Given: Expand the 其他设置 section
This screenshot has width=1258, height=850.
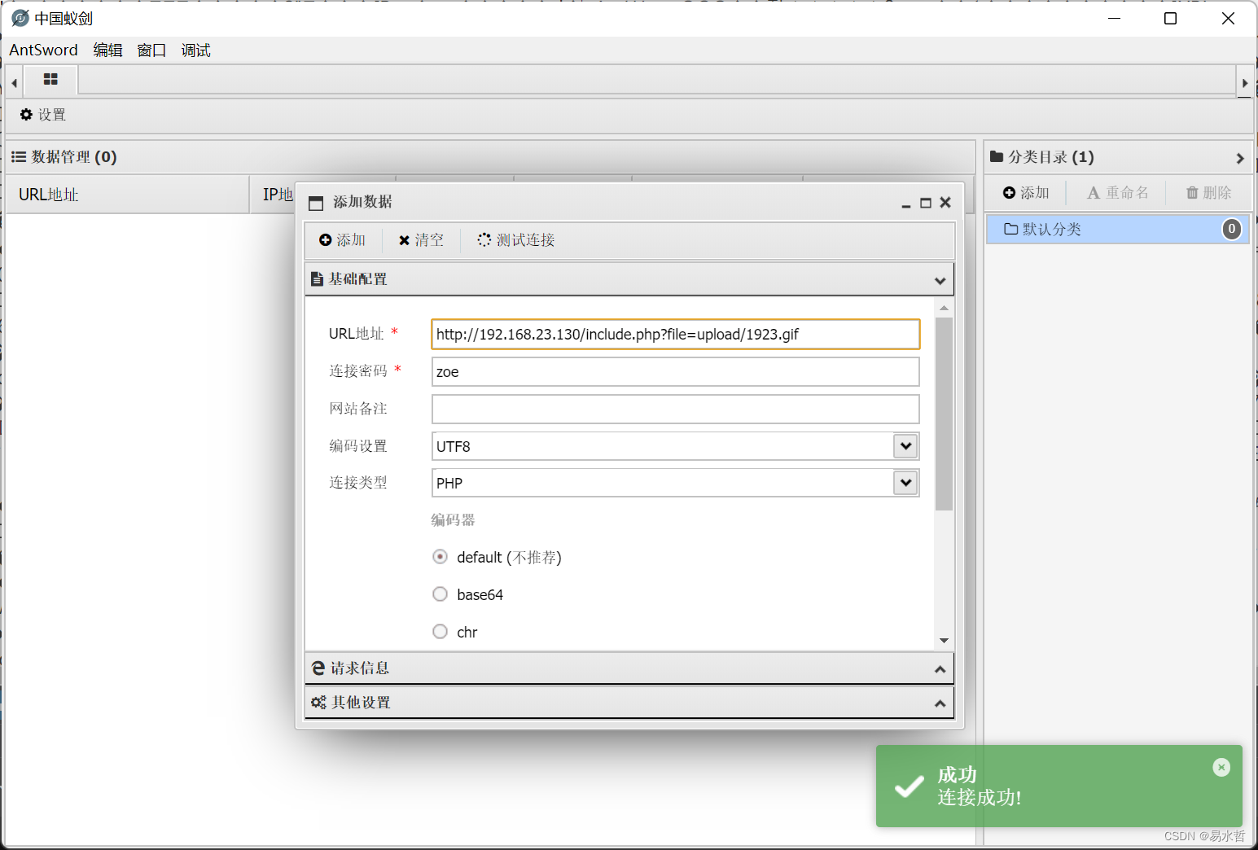Looking at the screenshot, I should pyautogui.click(x=940, y=703).
